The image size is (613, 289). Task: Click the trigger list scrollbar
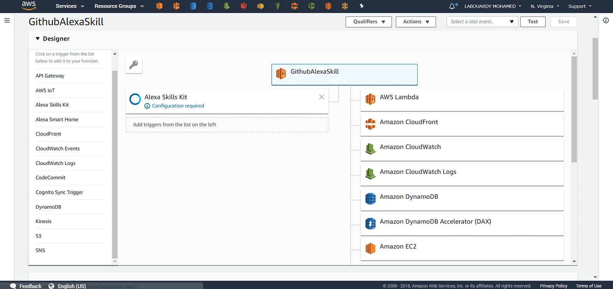(x=115, y=165)
